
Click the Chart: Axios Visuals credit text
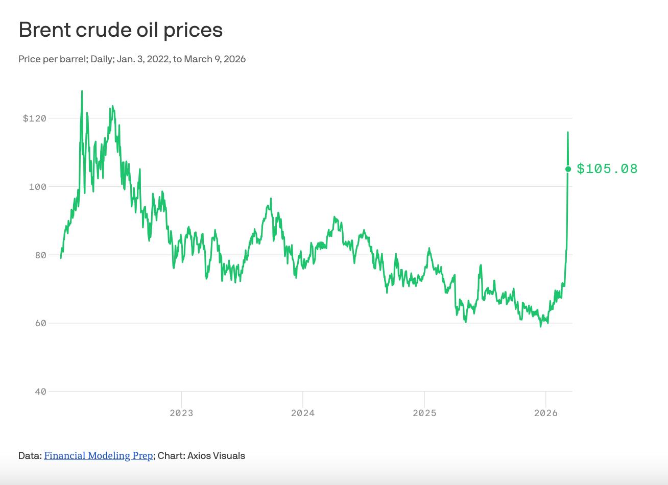pyautogui.click(x=201, y=456)
